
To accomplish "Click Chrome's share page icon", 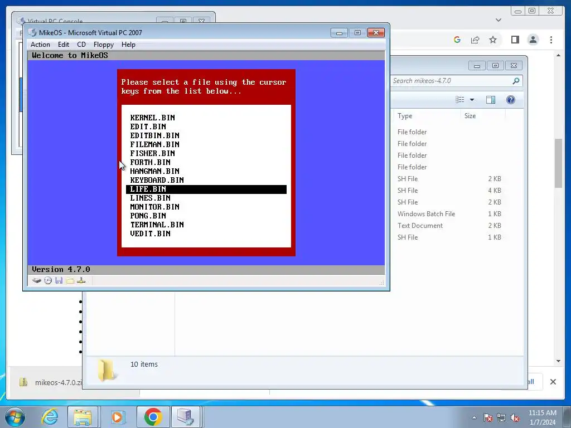I will pyautogui.click(x=475, y=40).
